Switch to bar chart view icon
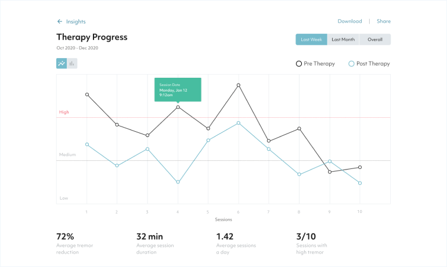 (72, 63)
